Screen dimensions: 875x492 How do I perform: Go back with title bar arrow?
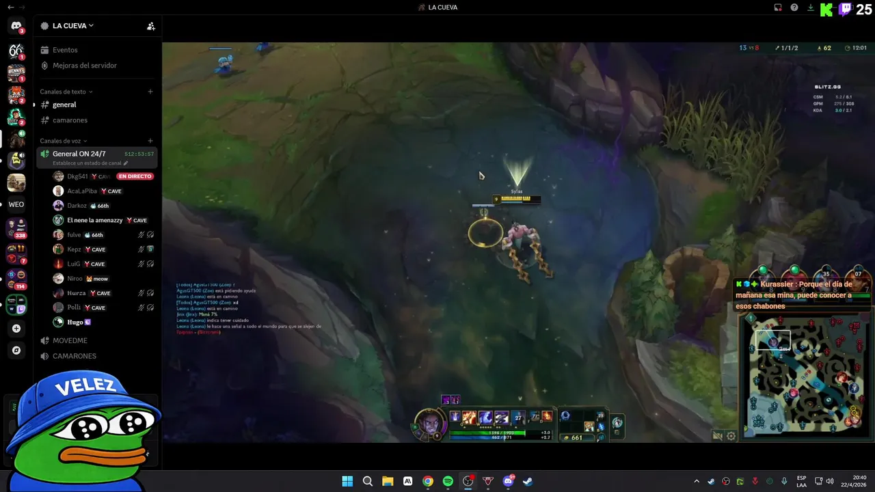pyautogui.click(x=10, y=8)
